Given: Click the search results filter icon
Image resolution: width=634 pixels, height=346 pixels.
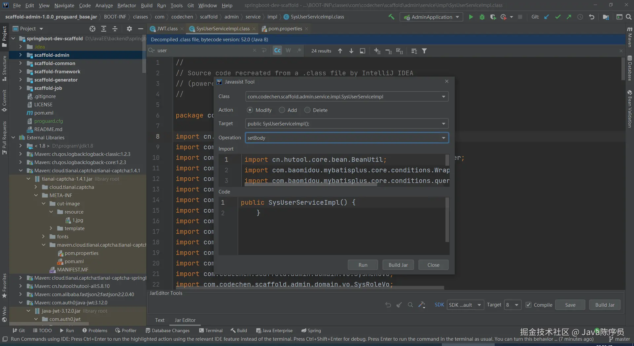Looking at the screenshot, I should [424, 51].
